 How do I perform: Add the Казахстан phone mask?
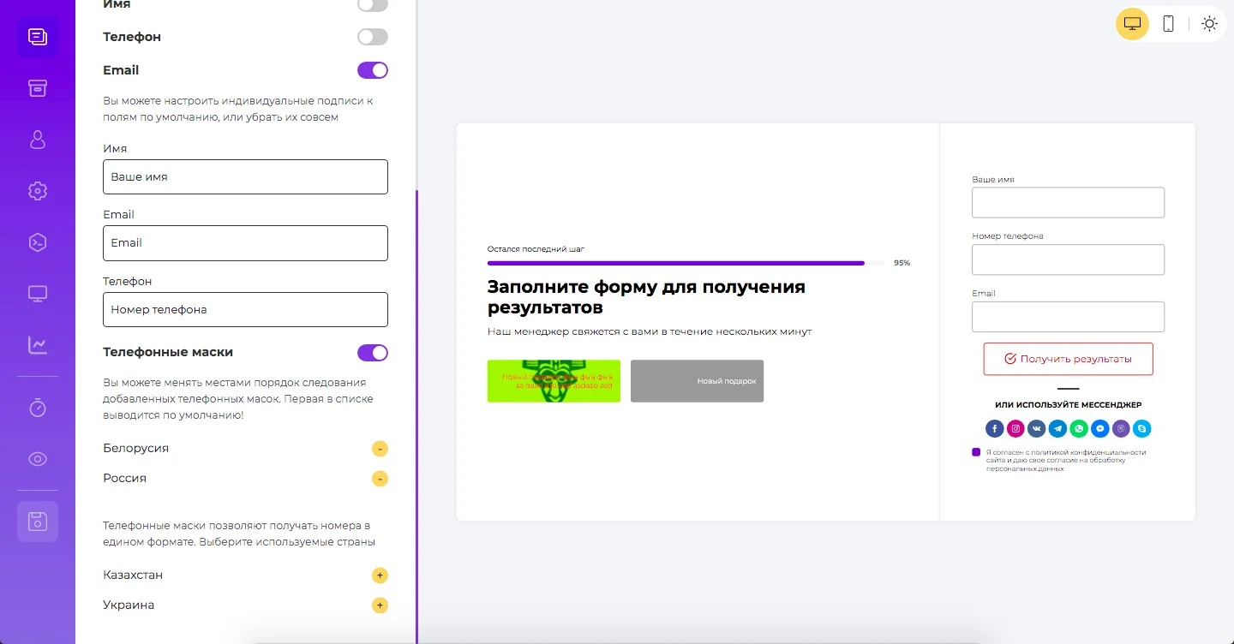coord(380,575)
